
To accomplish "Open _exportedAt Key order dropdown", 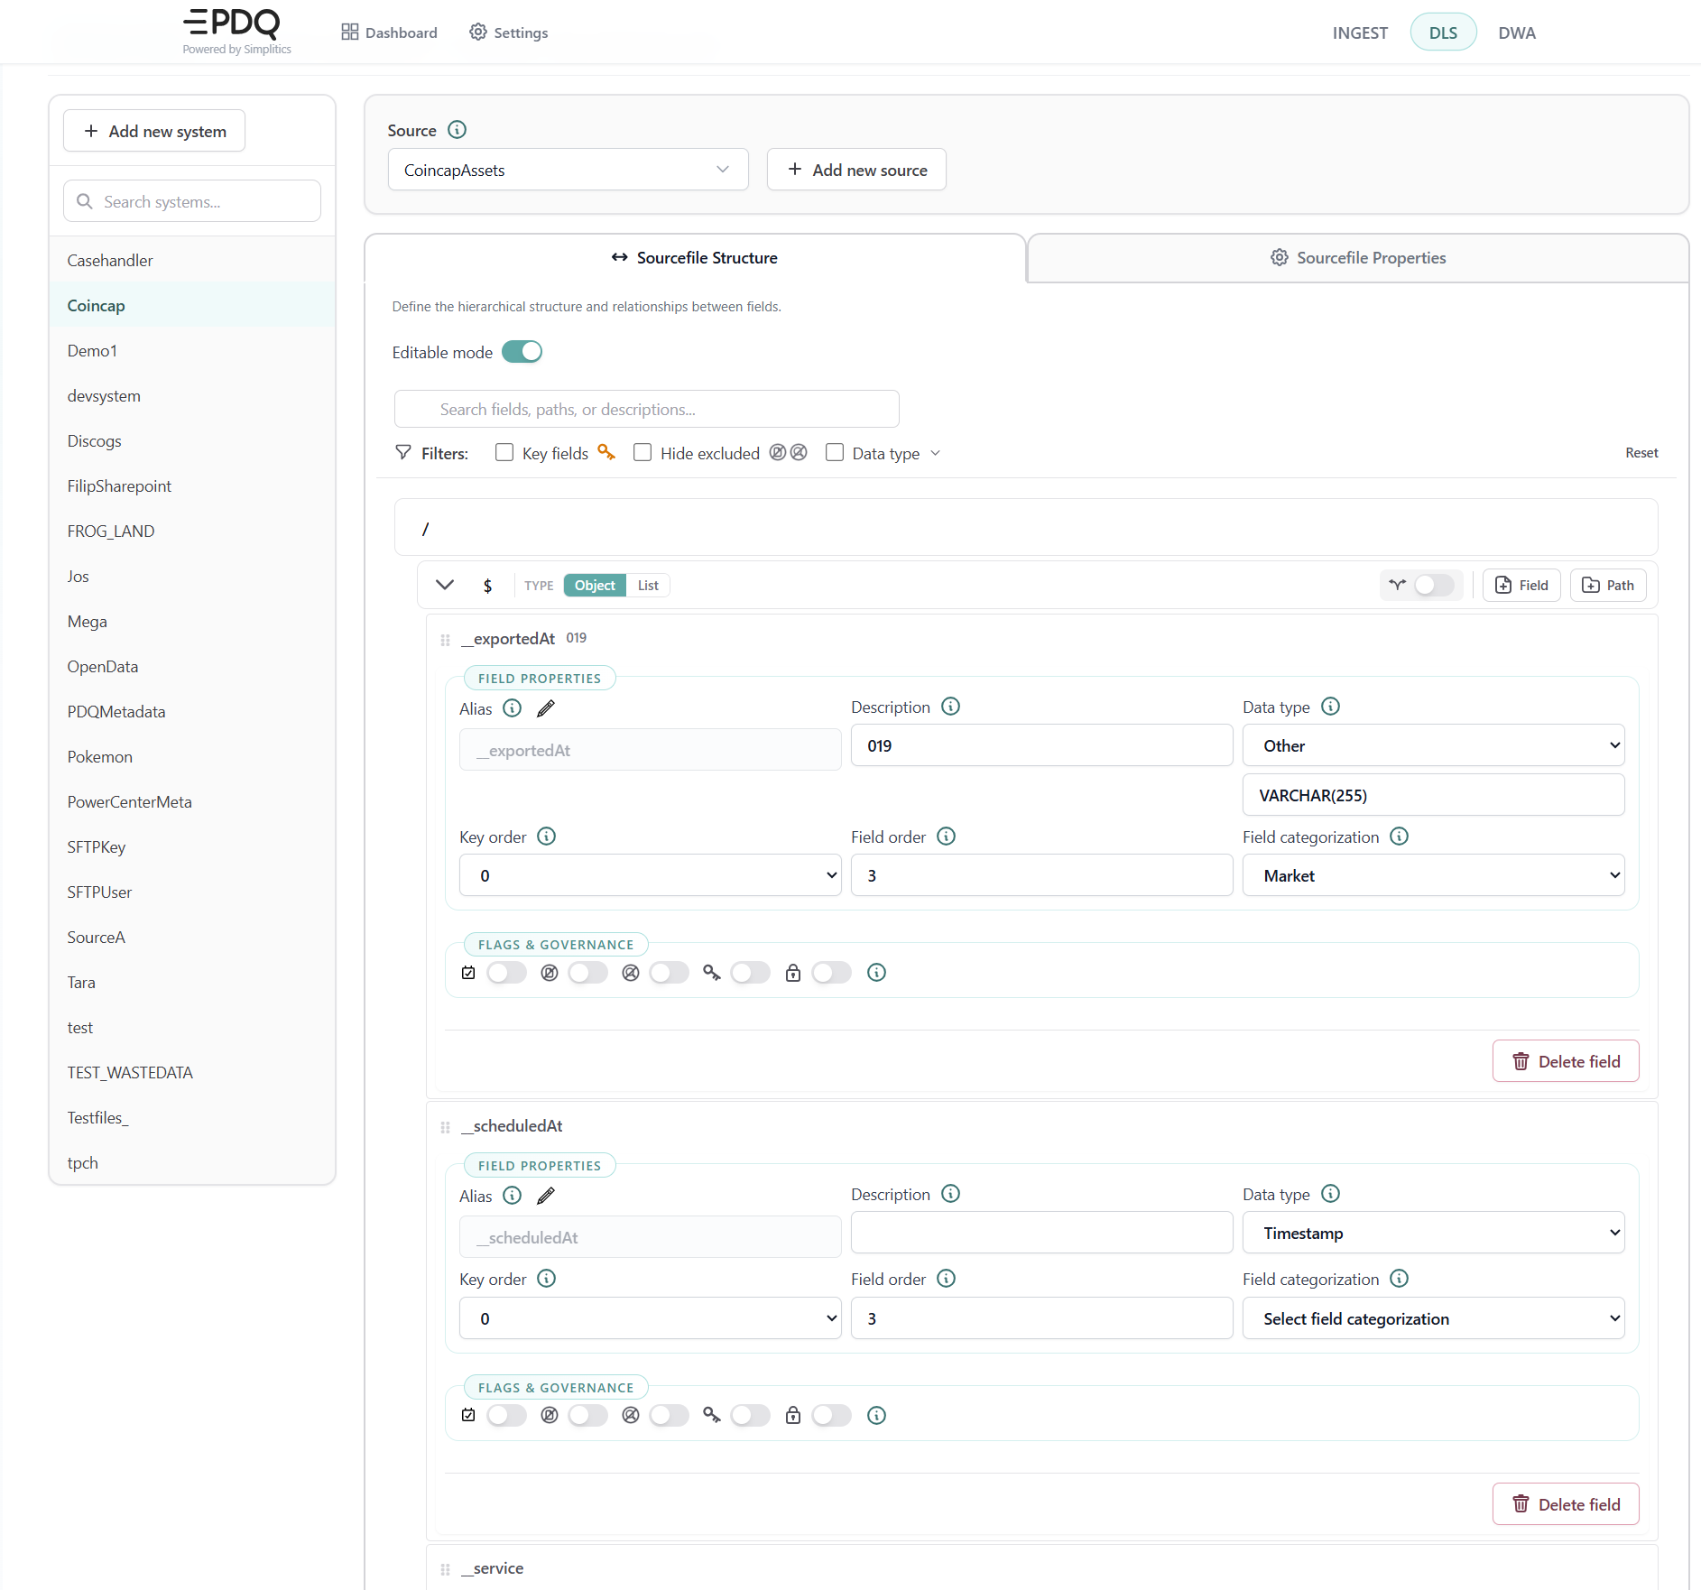I will coord(650,875).
